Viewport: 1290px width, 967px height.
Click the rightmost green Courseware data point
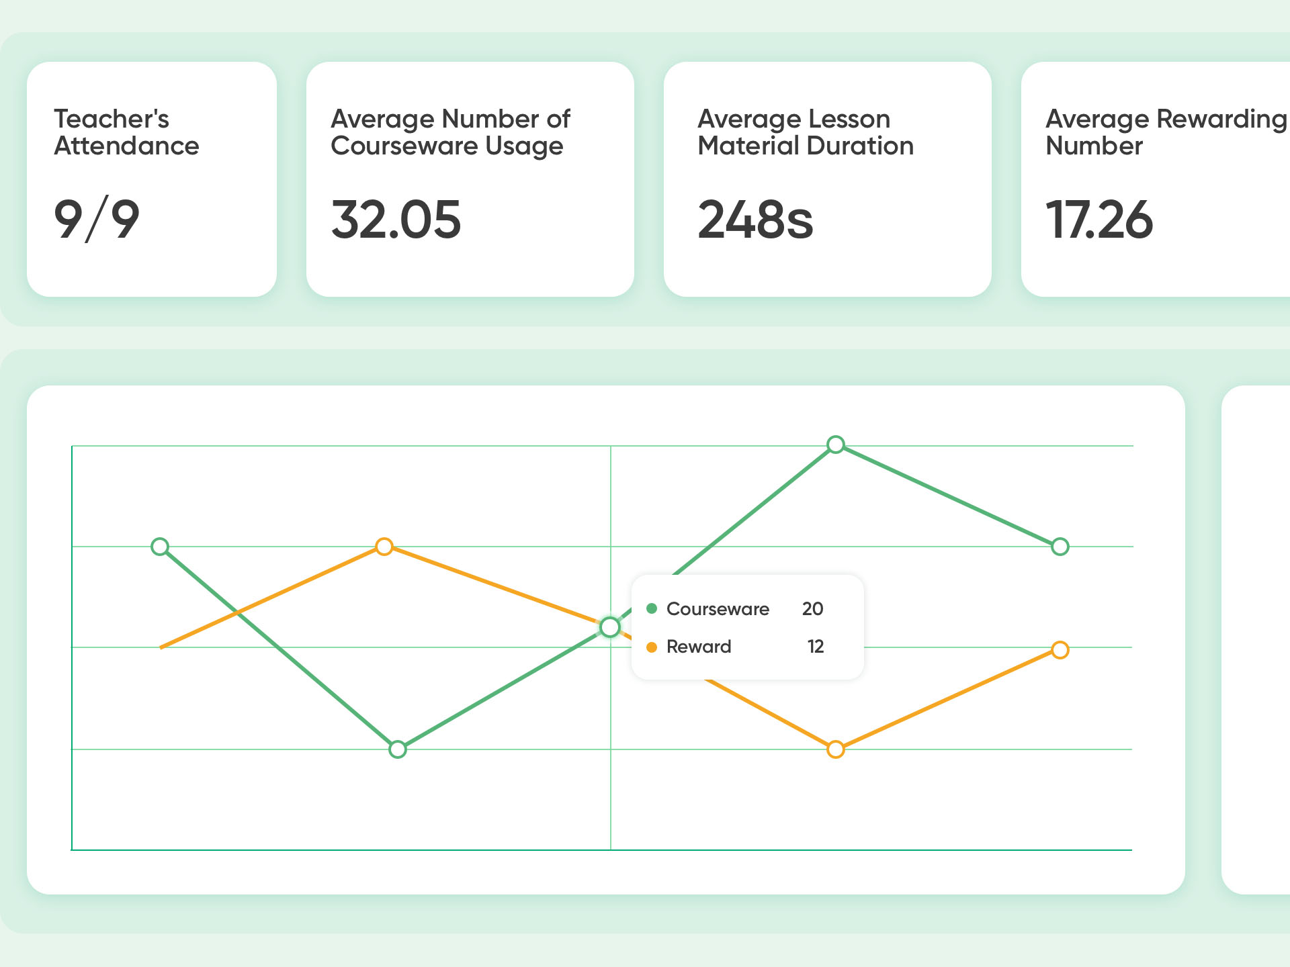coord(1060,547)
